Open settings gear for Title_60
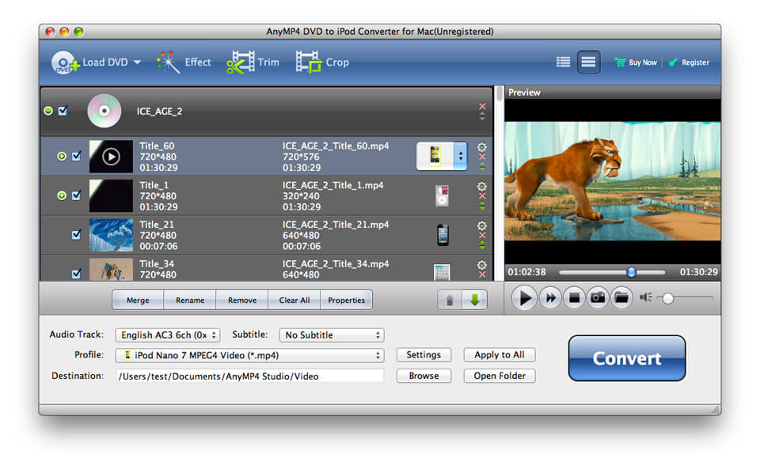Image resolution: width=760 pixels, height=469 pixels. coord(482,146)
